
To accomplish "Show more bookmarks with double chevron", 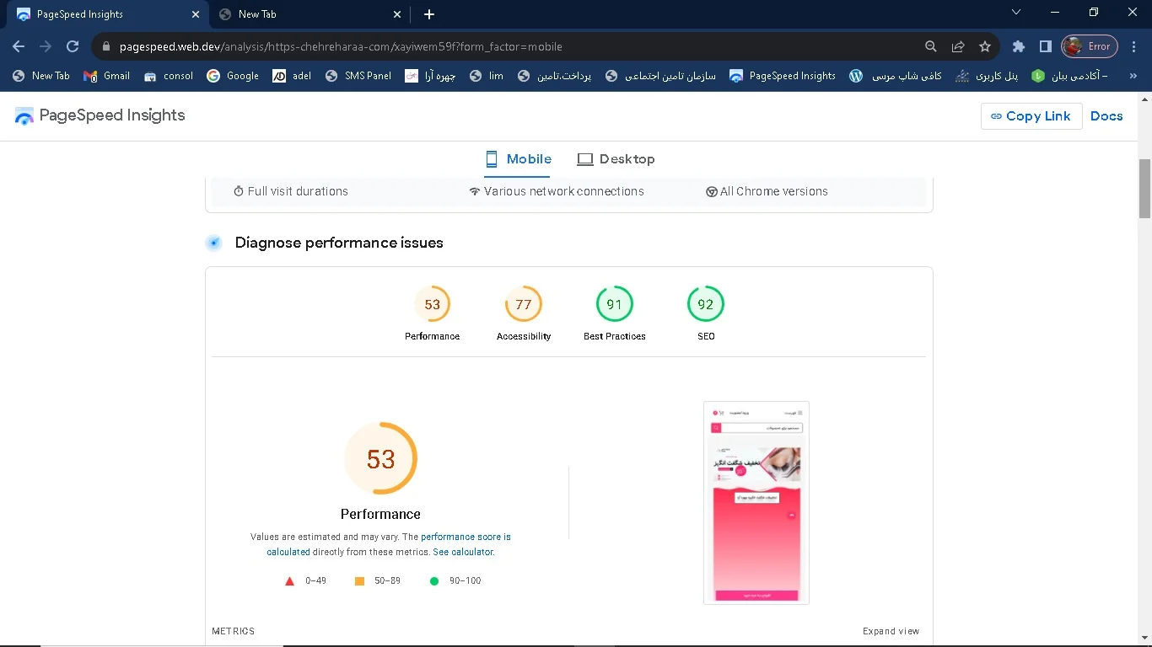I will [x=1133, y=76].
